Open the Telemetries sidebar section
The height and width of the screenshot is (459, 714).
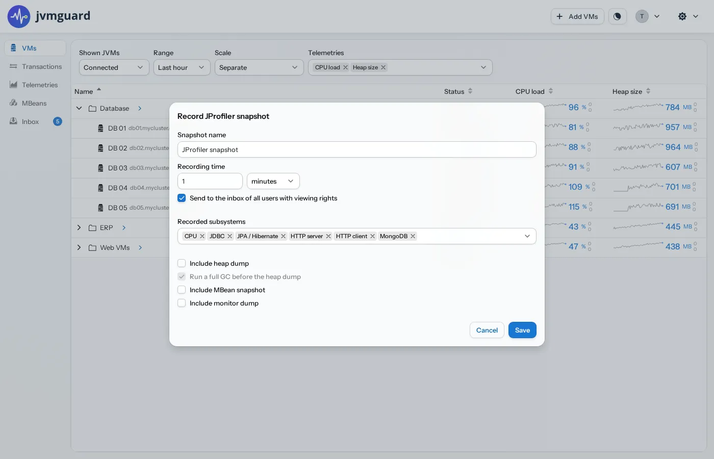point(35,85)
